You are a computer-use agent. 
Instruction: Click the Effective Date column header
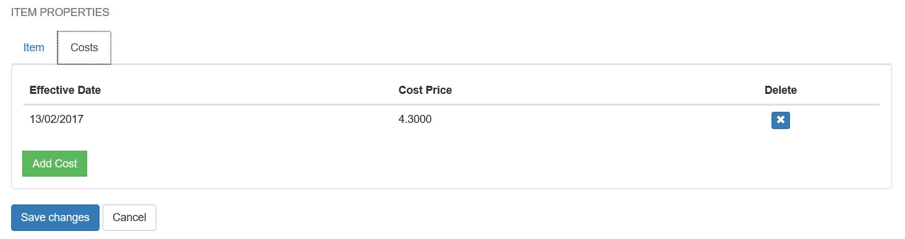(x=65, y=90)
